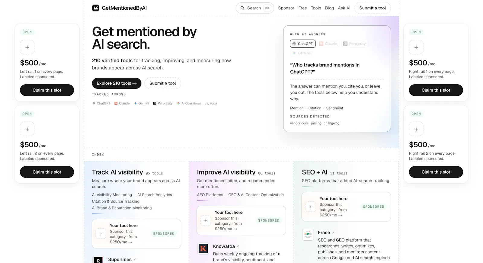Select the Perplexity chip in When AI Answers

(x=354, y=44)
